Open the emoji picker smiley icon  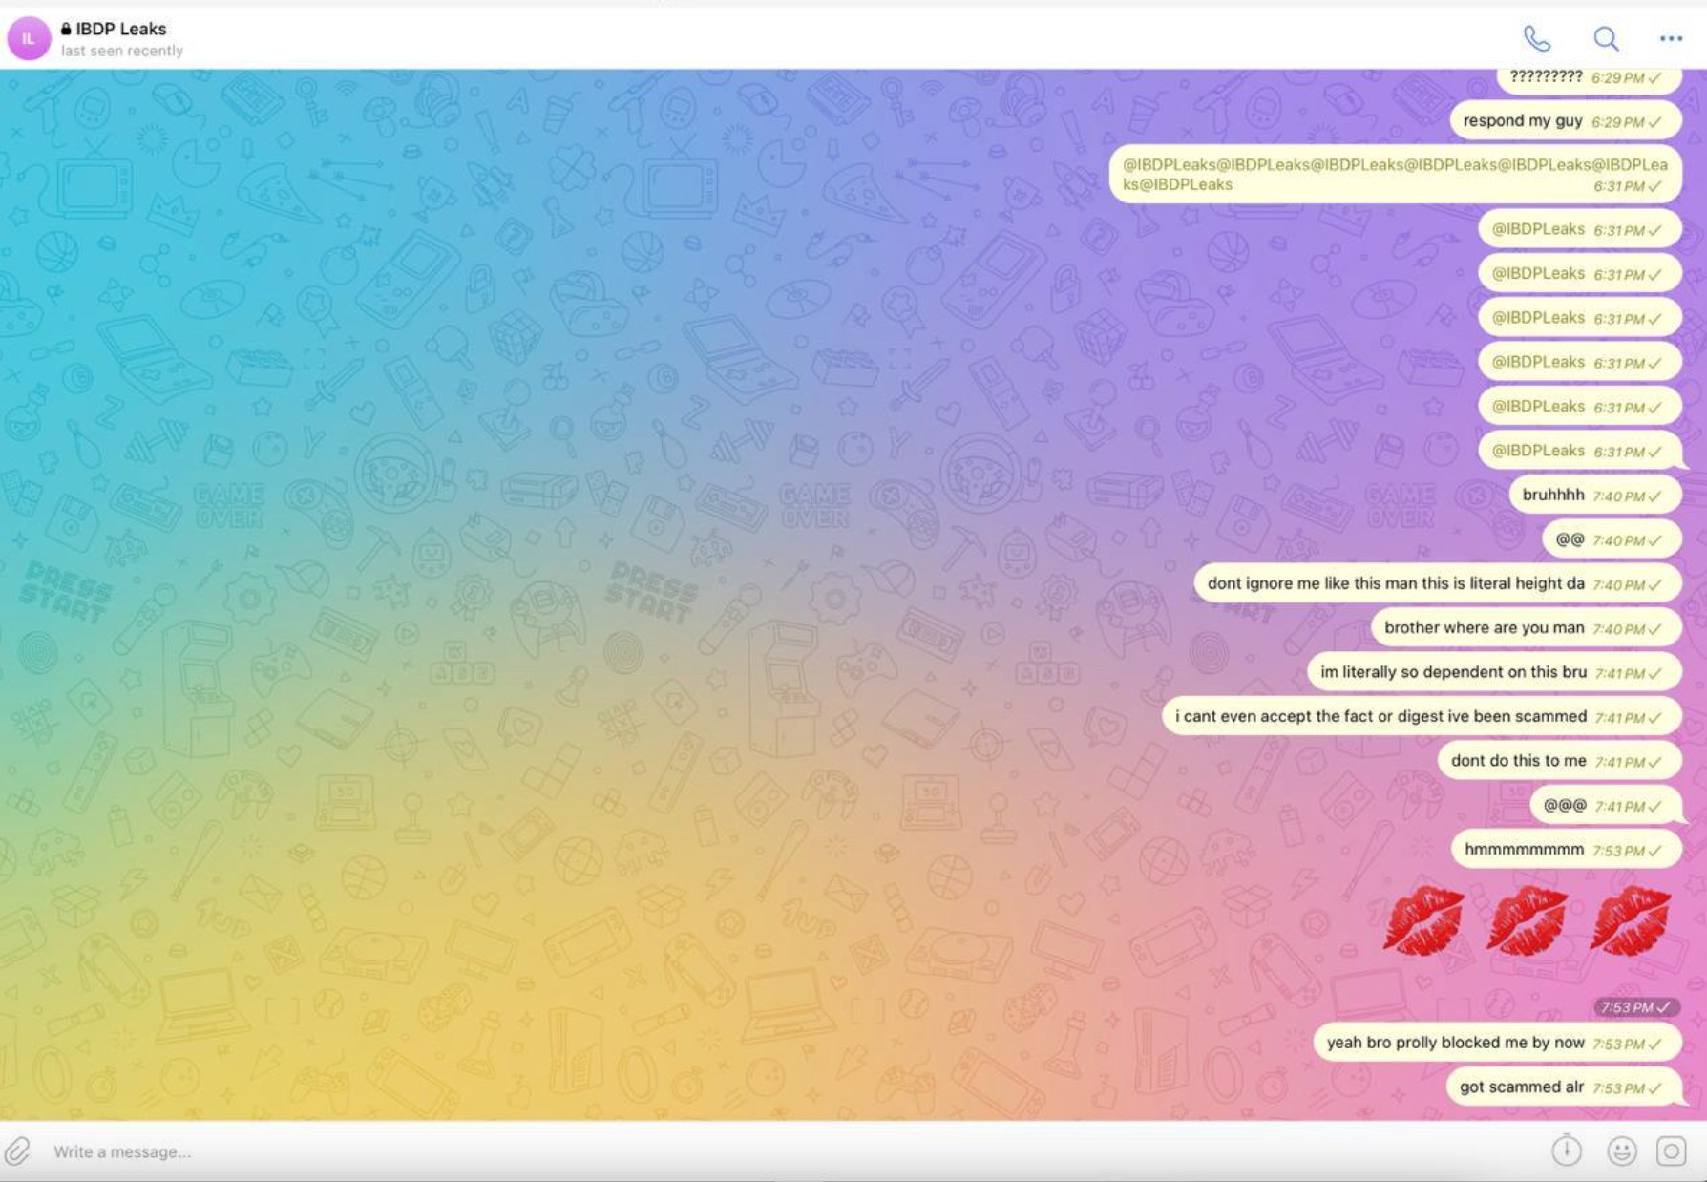click(x=1621, y=1151)
